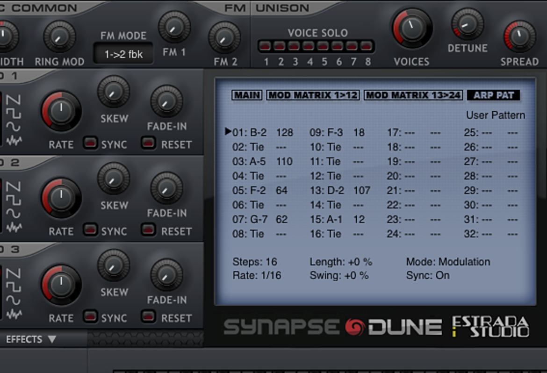Image resolution: width=547 pixels, height=373 pixels.
Task: Click the FM 2 knob
Action: click(224, 38)
